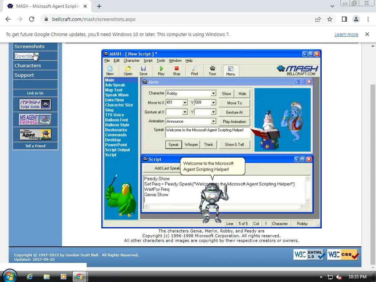Open the File menu in MASH window
The height and width of the screenshot is (282, 376).
tap(107, 61)
